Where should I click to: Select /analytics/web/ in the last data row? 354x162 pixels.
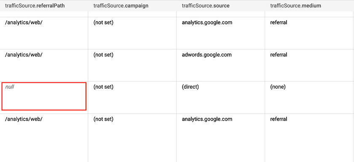pos(24,119)
